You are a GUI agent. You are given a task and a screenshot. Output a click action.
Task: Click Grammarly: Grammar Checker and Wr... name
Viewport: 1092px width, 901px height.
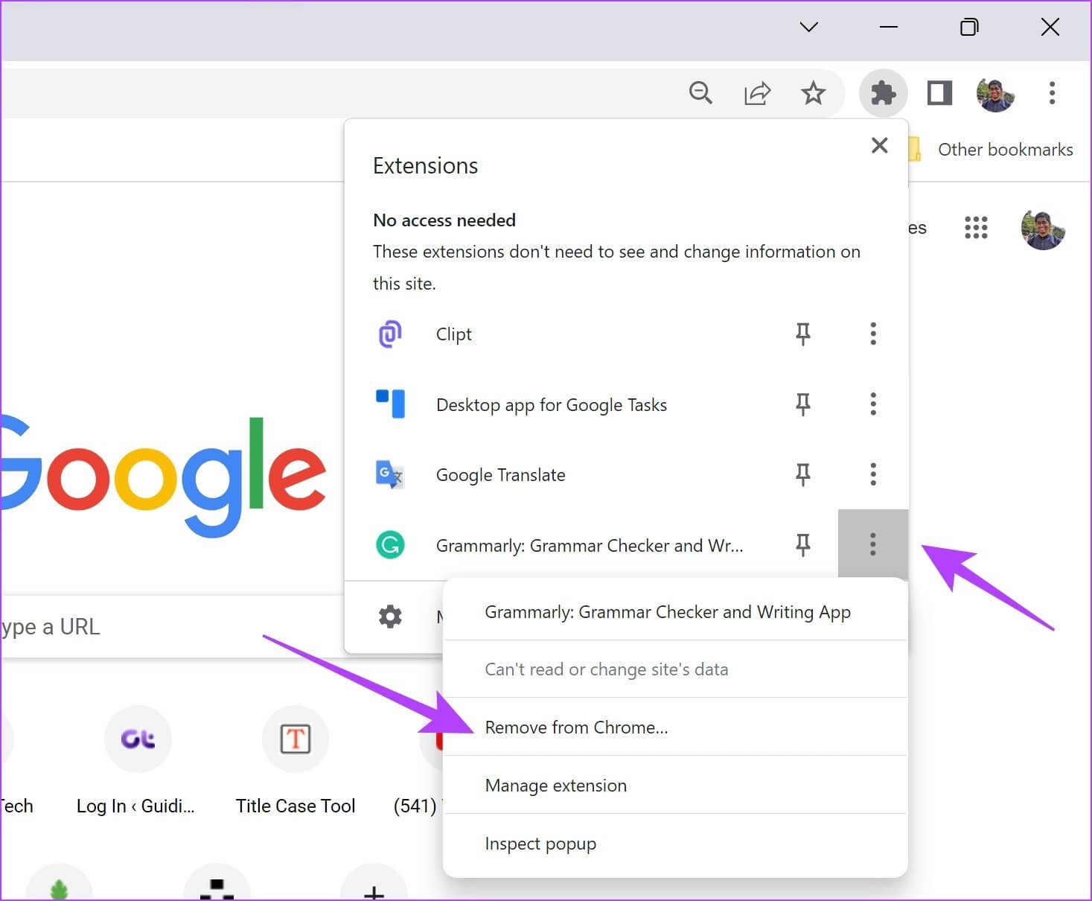pyautogui.click(x=590, y=546)
